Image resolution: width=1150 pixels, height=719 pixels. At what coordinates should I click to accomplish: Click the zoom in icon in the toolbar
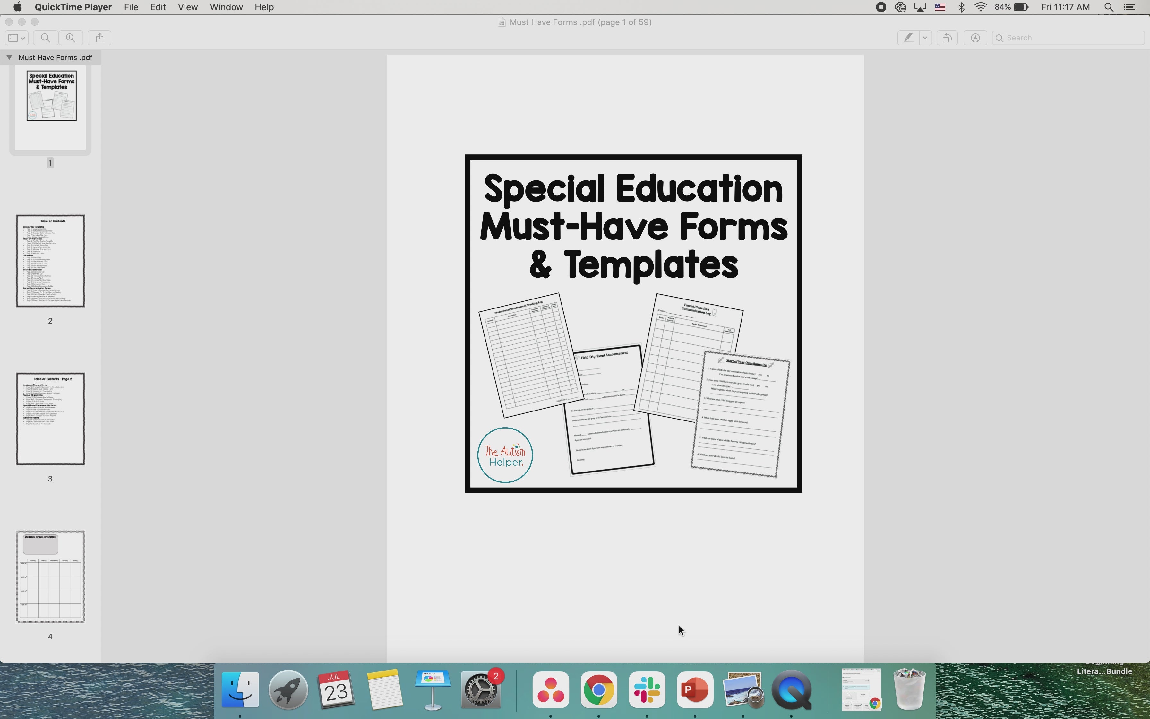[70, 38]
